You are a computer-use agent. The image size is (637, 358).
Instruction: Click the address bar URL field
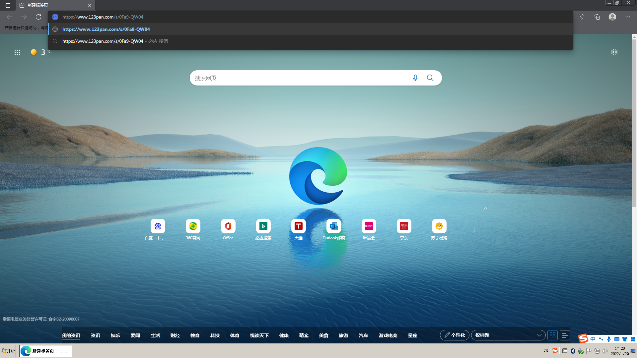pos(311,17)
